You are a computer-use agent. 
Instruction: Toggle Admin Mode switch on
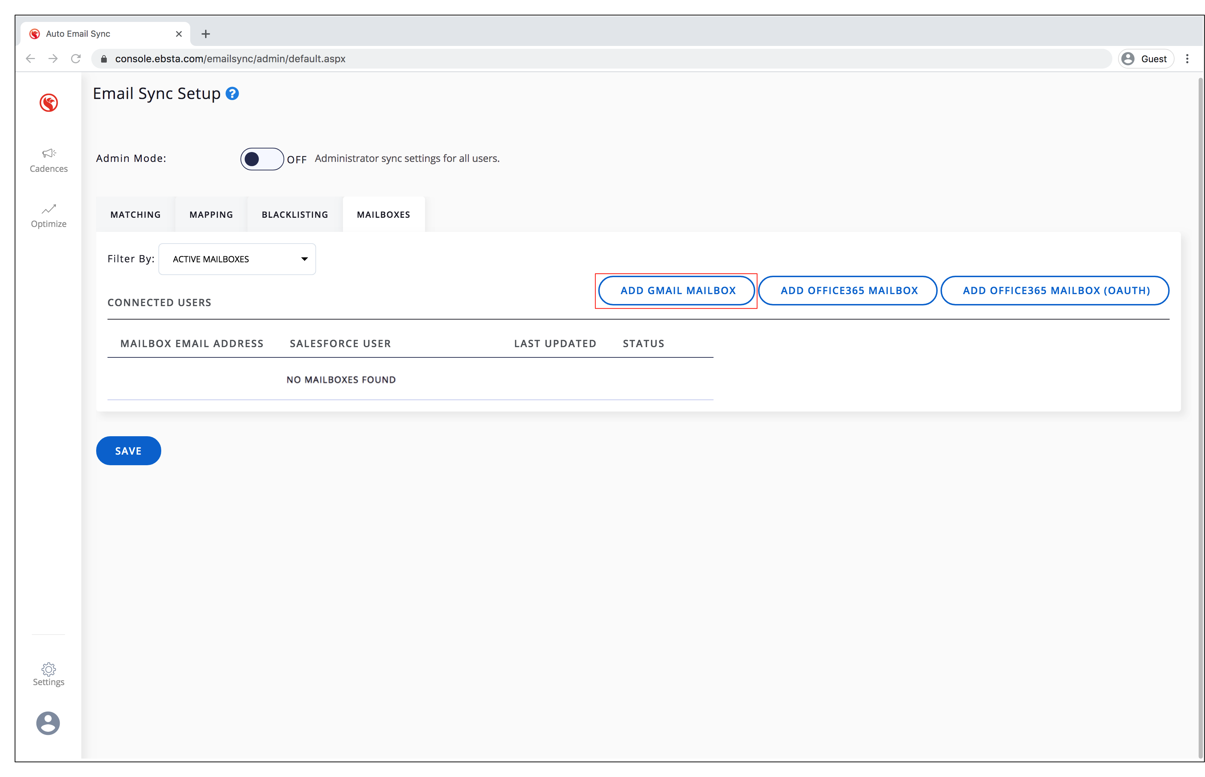(x=261, y=159)
